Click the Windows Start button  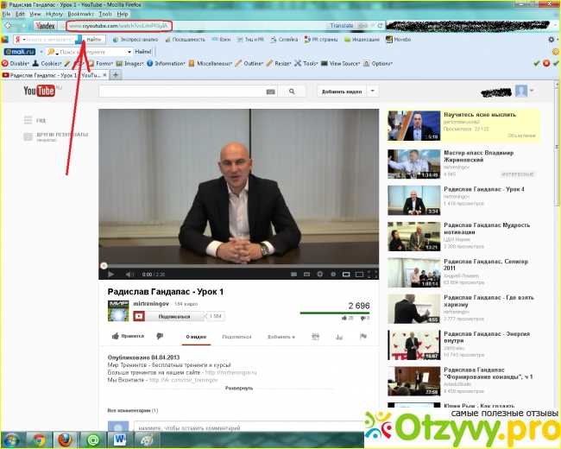11,440
